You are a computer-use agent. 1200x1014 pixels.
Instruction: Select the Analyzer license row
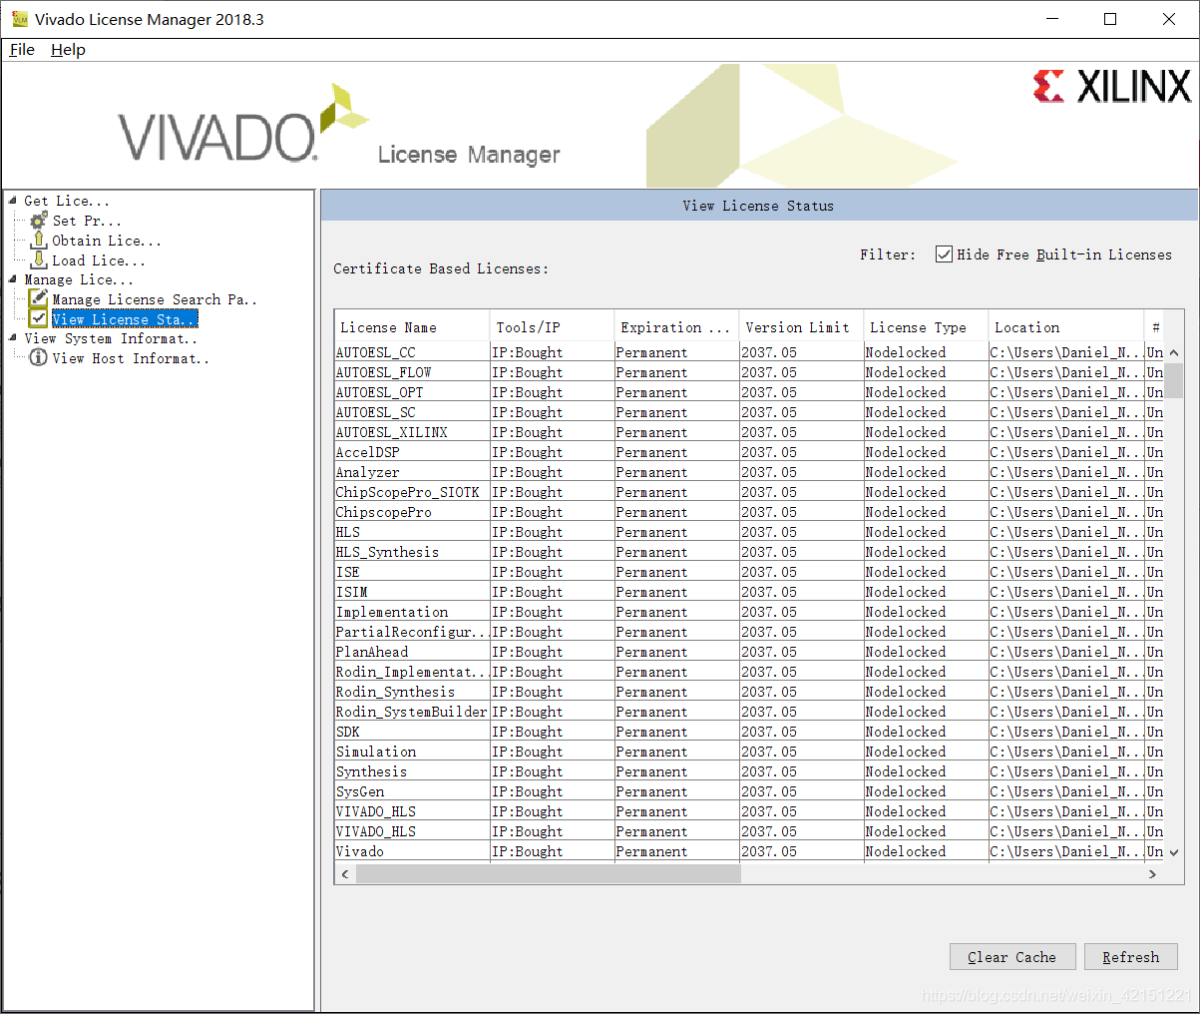749,472
